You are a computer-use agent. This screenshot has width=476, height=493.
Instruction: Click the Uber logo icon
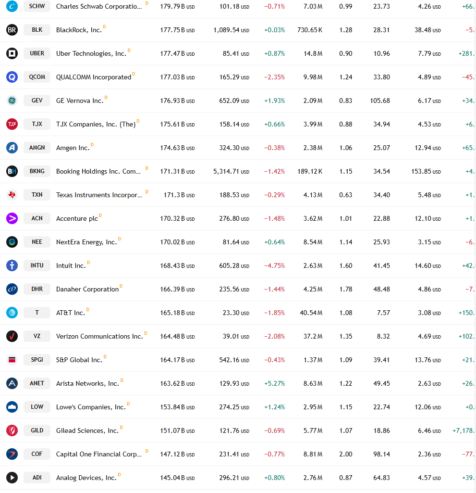pyautogui.click(x=12, y=53)
